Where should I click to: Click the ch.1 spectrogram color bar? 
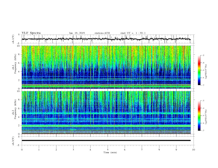point(199,70)
